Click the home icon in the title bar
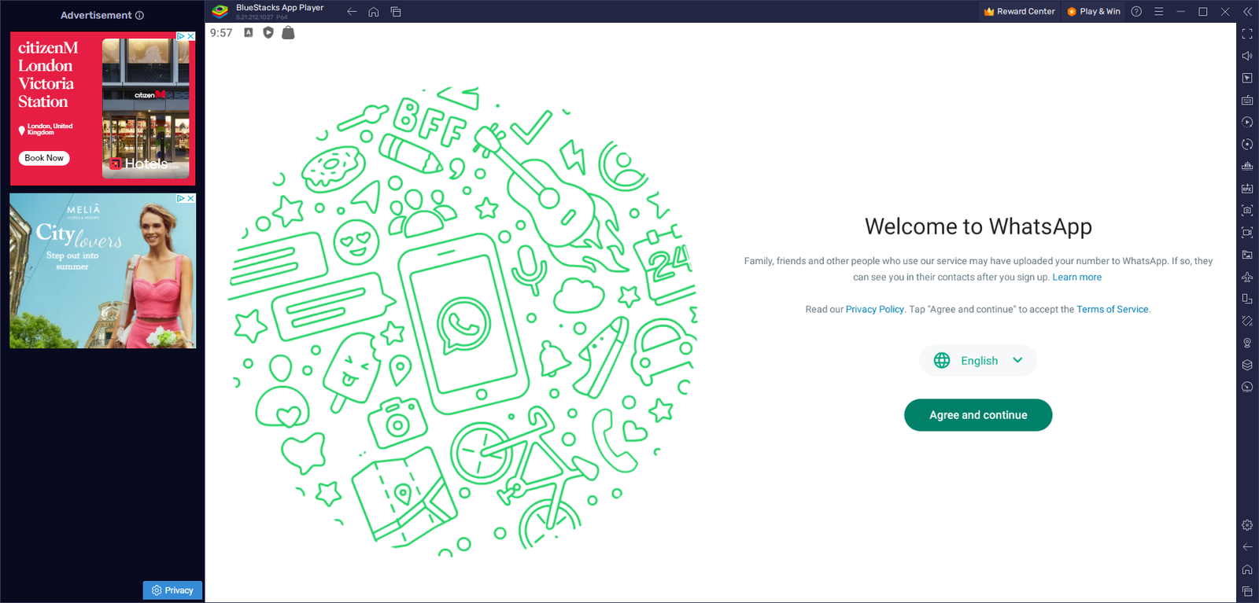1259x603 pixels. pos(374,12)
